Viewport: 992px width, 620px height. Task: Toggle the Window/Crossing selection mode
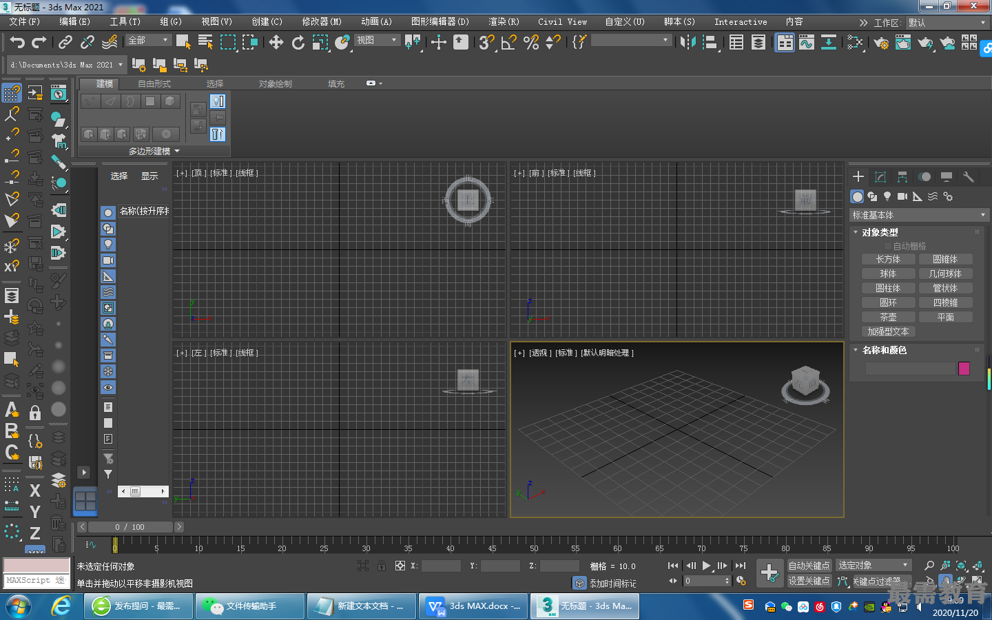tap(249, 43)
